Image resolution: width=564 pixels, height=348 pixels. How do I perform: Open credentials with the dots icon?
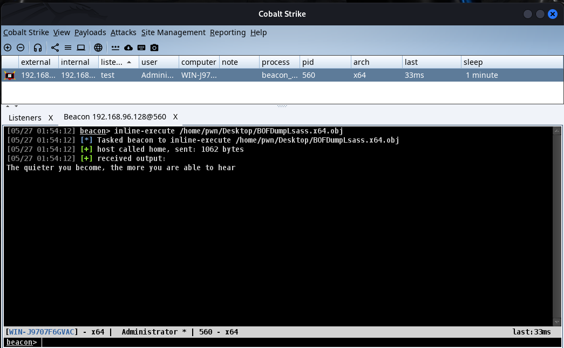[x=115, y=48]
